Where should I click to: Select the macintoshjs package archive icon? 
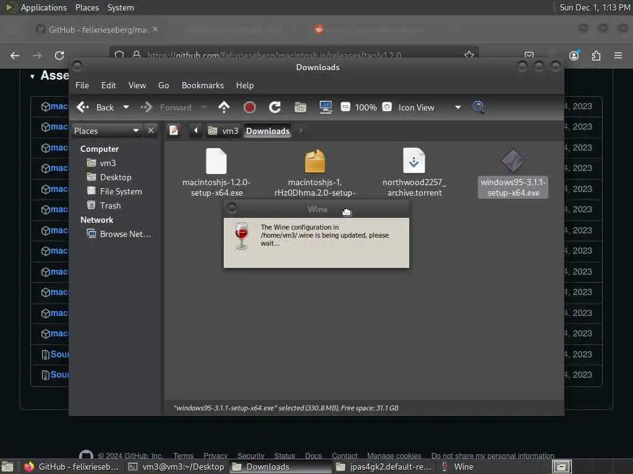(315, 161)
